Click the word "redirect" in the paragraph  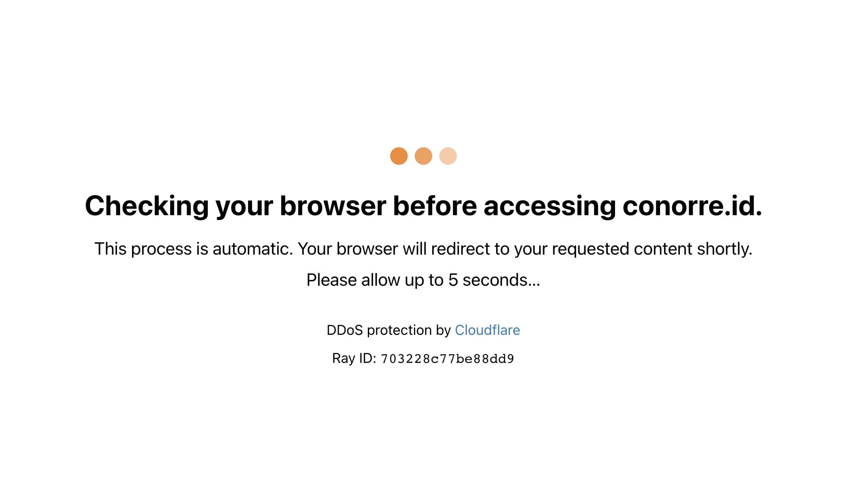click(x=460, y=249)
